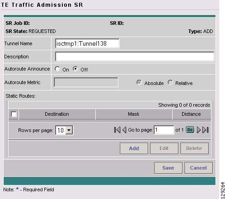The height and width of the screenshot is (199, 225).
Task: Go to previous page arrow icon
Action: coord(124,130)
